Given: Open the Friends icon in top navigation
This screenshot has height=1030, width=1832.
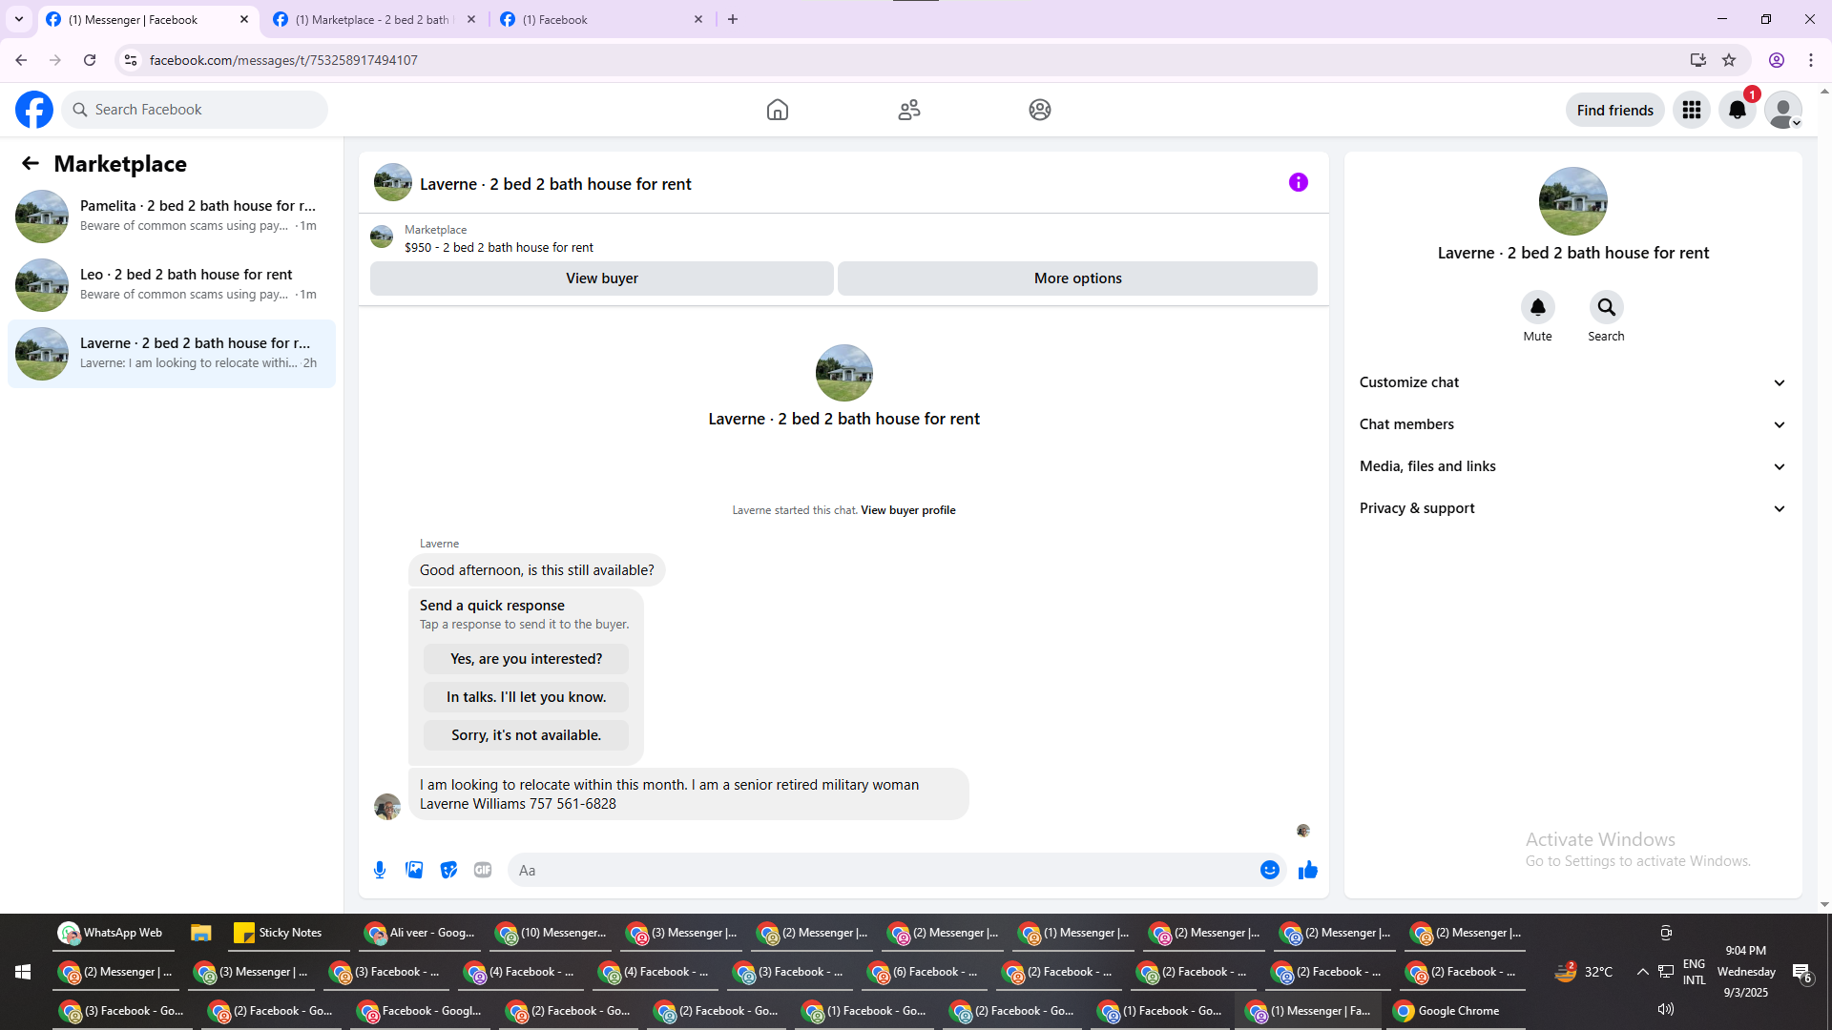Looking at the screenshot, I should 909,110.
